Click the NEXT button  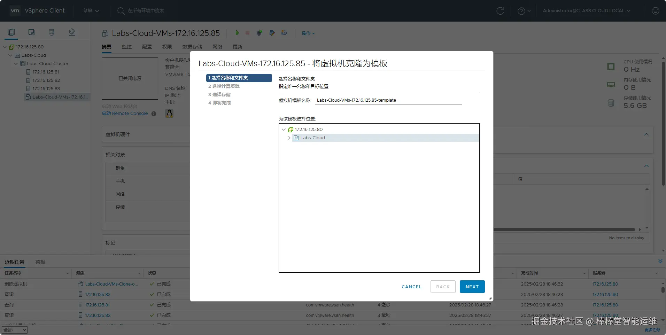tap(472, 287)
